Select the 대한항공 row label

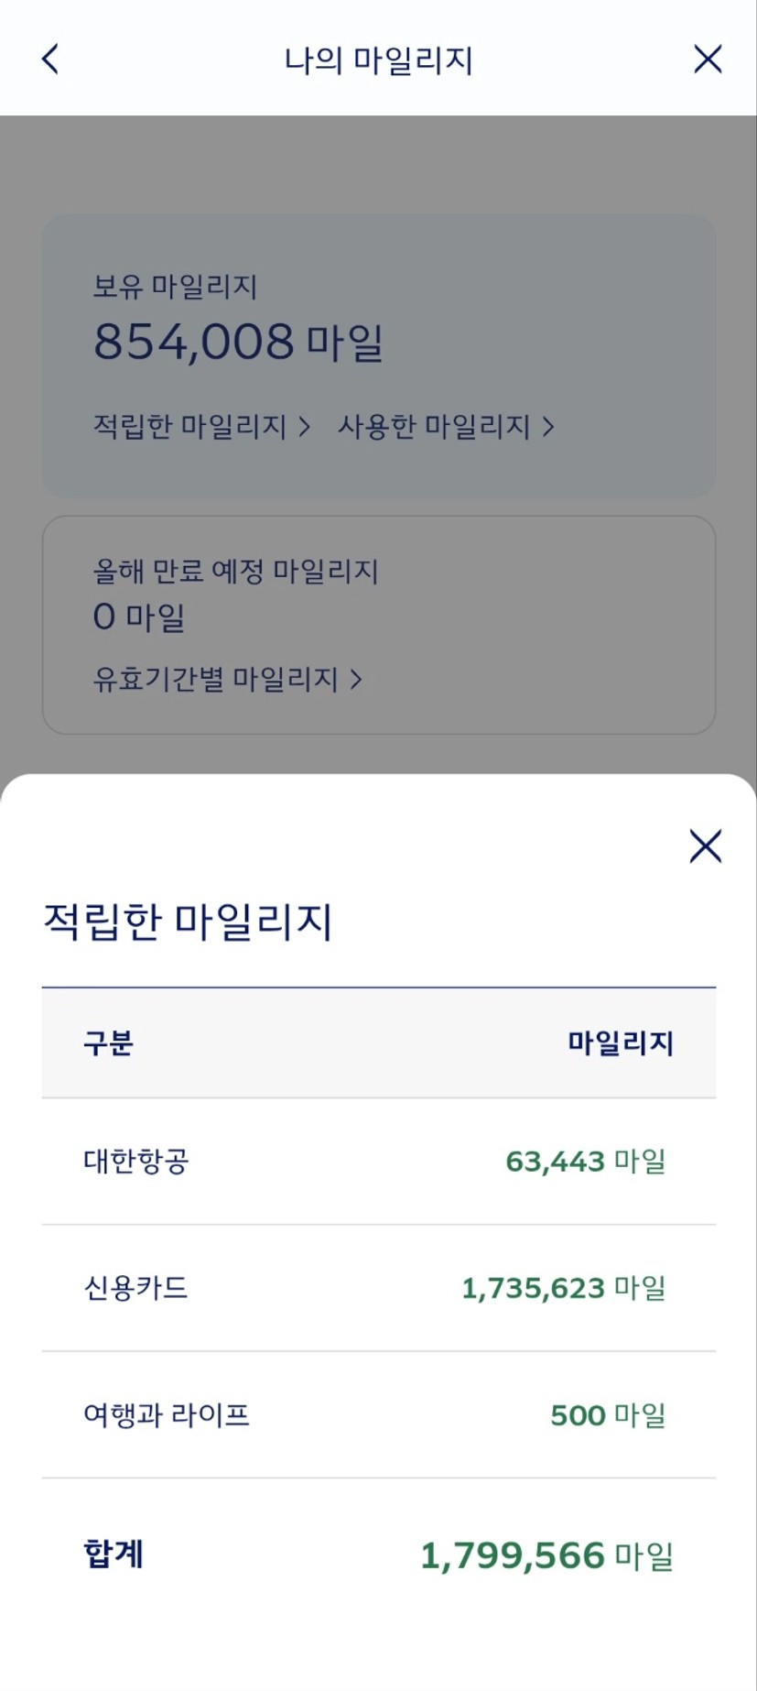[136, 1162]
